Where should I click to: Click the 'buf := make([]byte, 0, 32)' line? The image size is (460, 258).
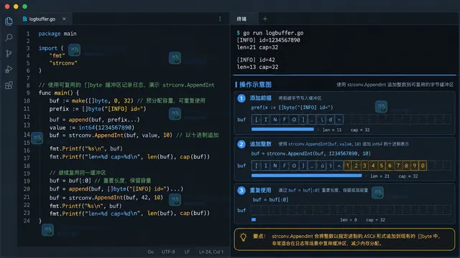tap(91, 100)
